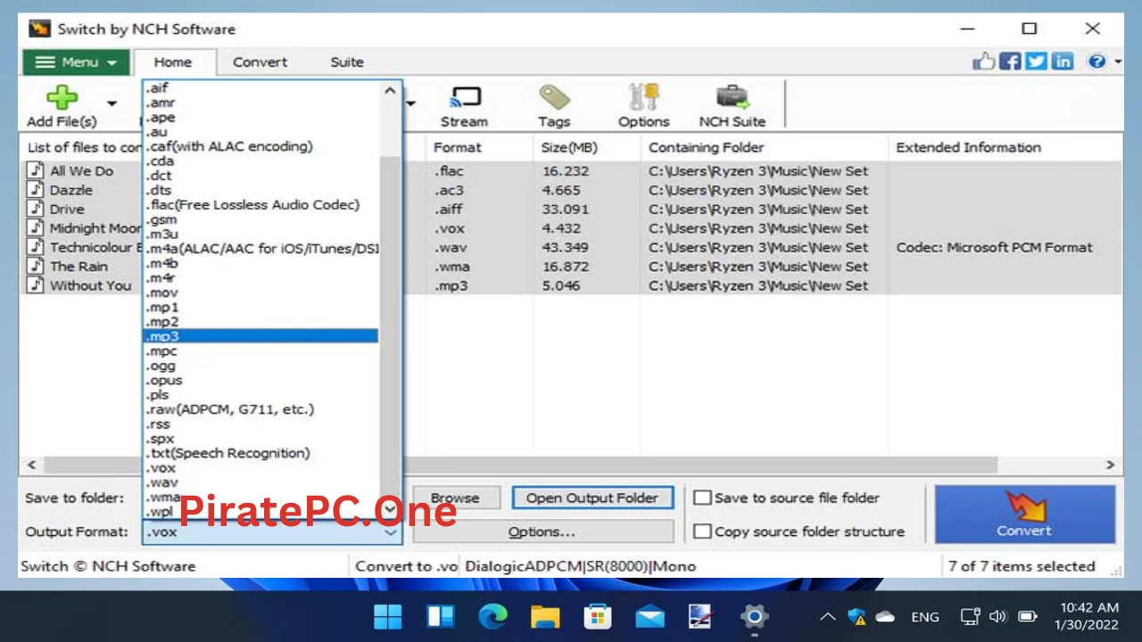Show hidden system tray icons chevron
Viewport: 1142px width, 642px height.
[x=828, y=616]
